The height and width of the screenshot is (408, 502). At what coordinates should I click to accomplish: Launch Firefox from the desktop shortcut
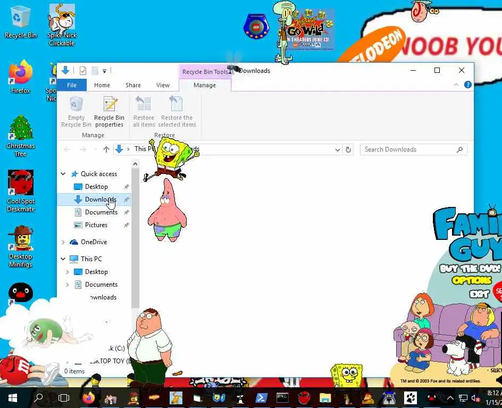(x=21, y=77)
